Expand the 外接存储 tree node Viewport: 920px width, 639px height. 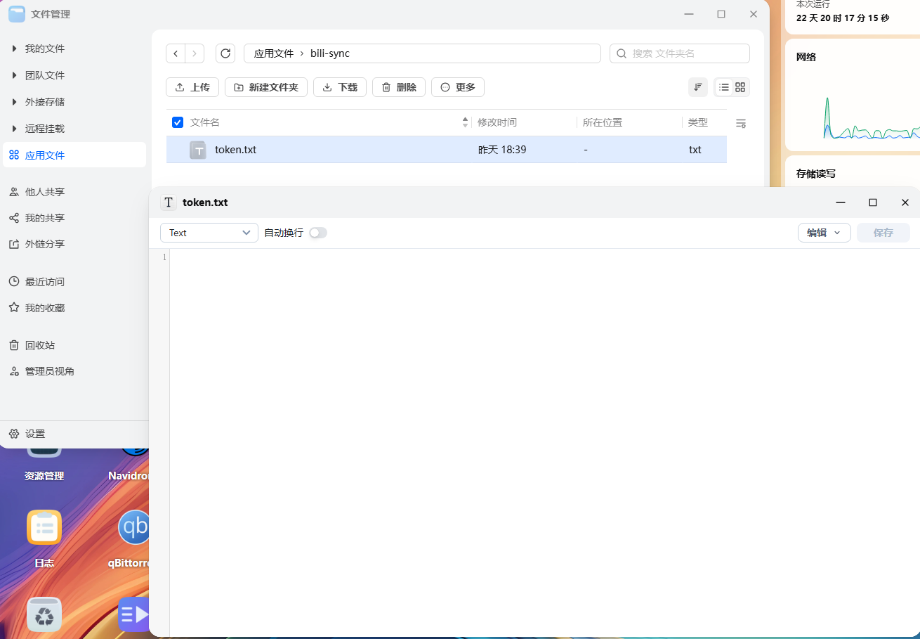click(15, 102)
